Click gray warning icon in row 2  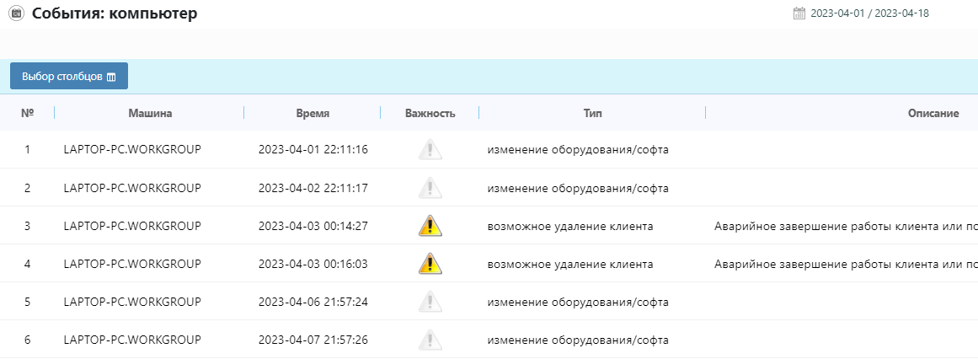[x=430, y=188]
